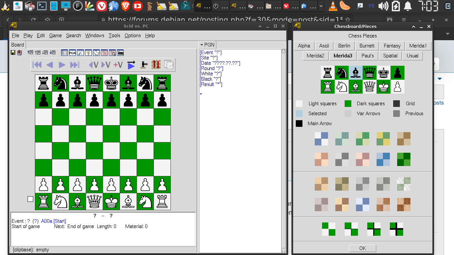Viewport: 454px width, 255px height.
Task: Choose the Merida2 piece set
Action: click(x=315, y=56)
